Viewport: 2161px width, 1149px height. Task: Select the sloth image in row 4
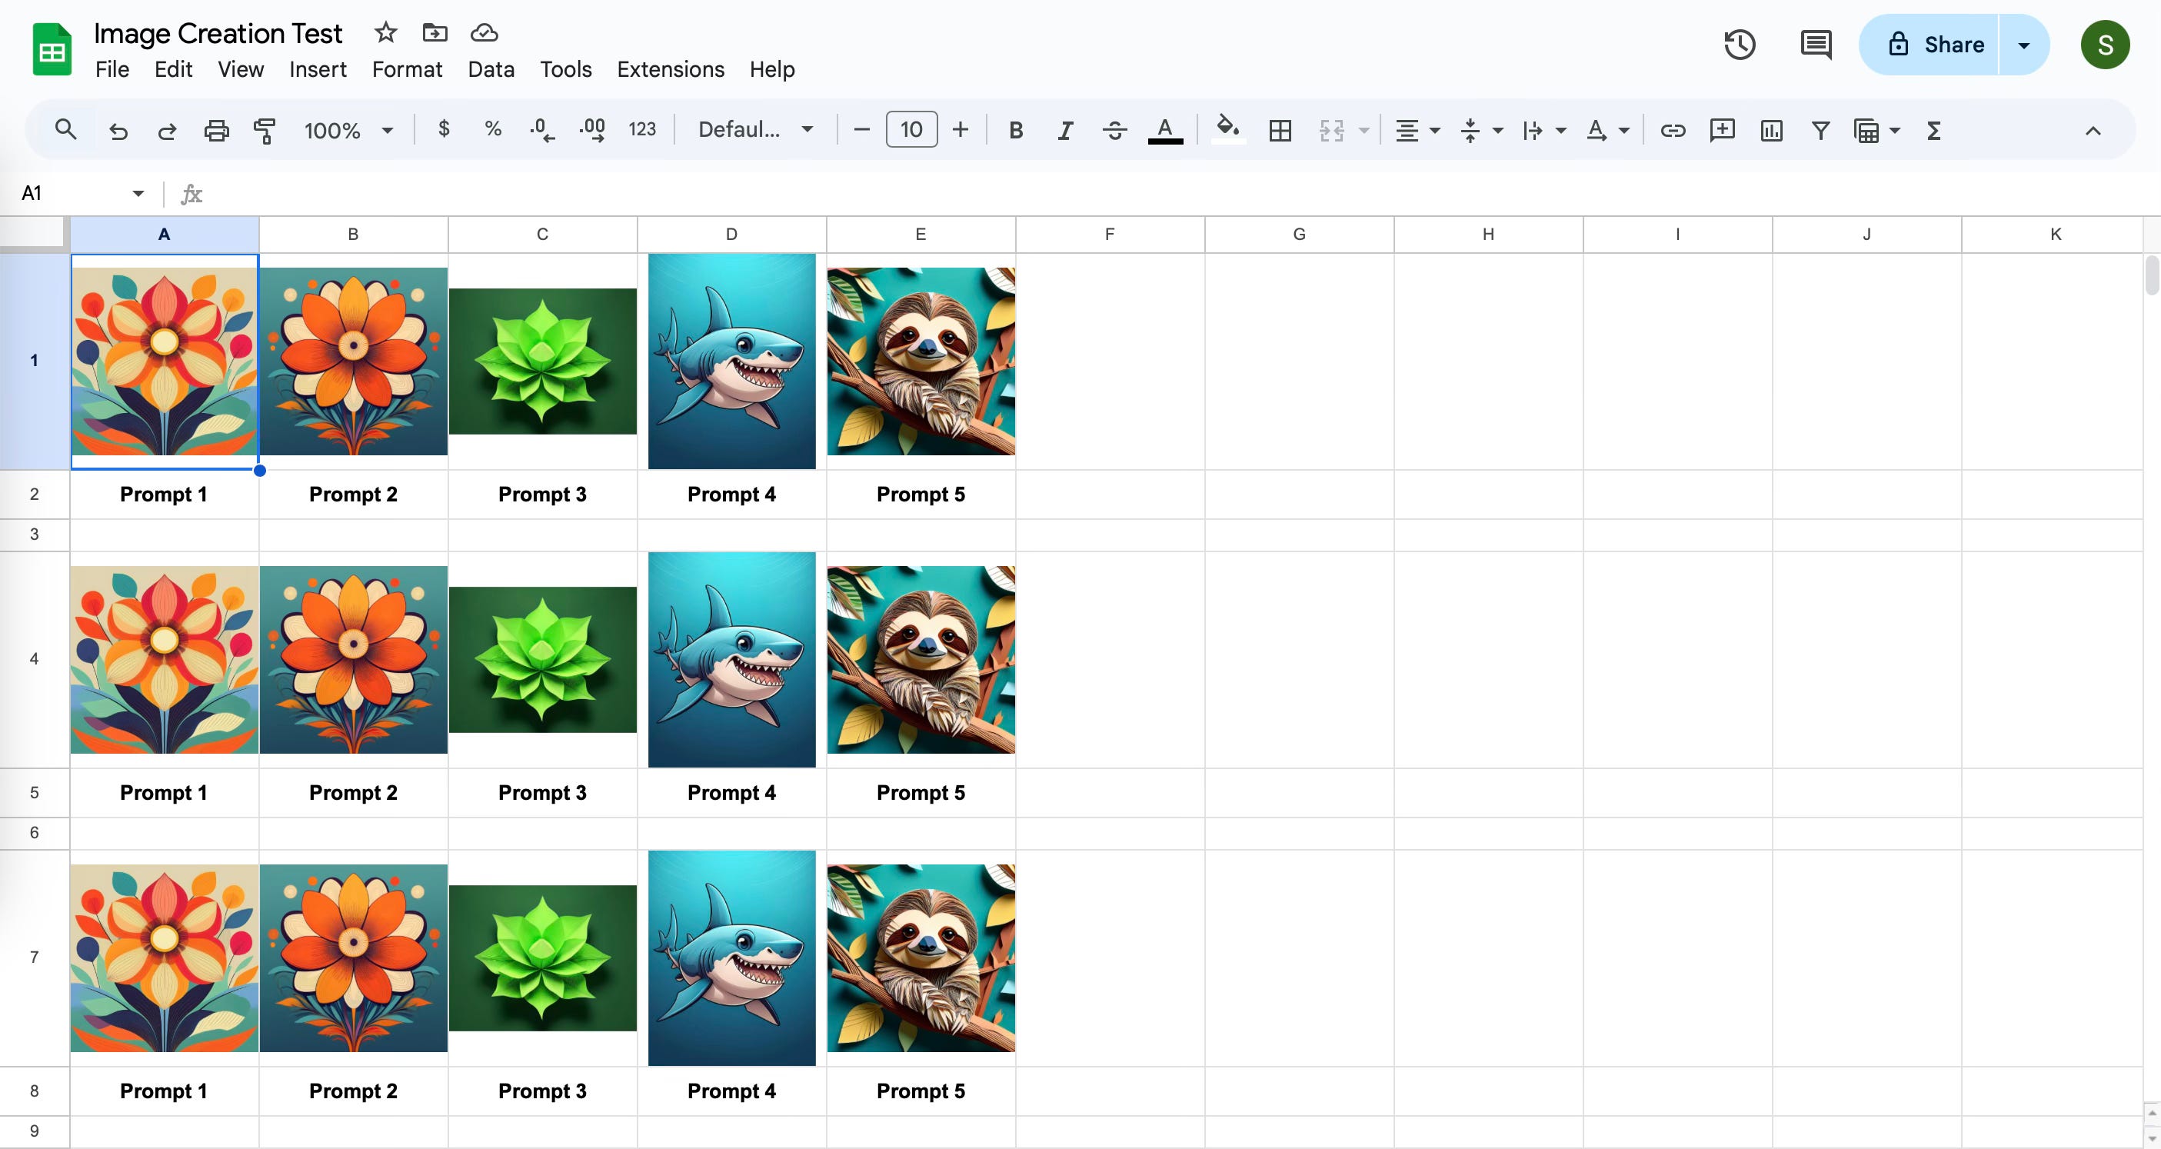point(921,659)
